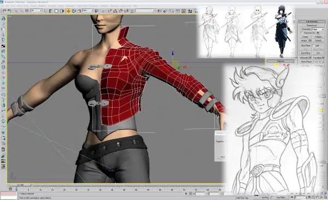The width and height of the screenshot is (328, 200).
Task: Open the Selection Filter dropdown
Action: pos(37,11)
